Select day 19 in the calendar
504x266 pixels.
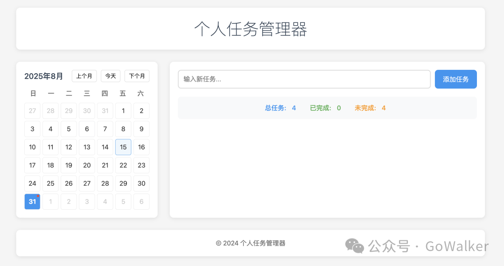(x=69, y=165)
